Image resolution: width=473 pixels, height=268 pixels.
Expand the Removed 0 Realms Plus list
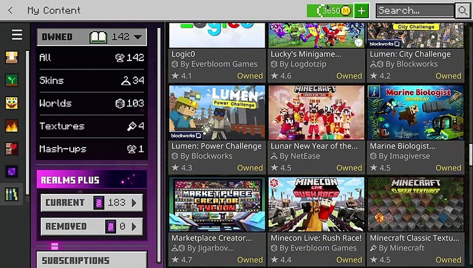tap(91, 226)
